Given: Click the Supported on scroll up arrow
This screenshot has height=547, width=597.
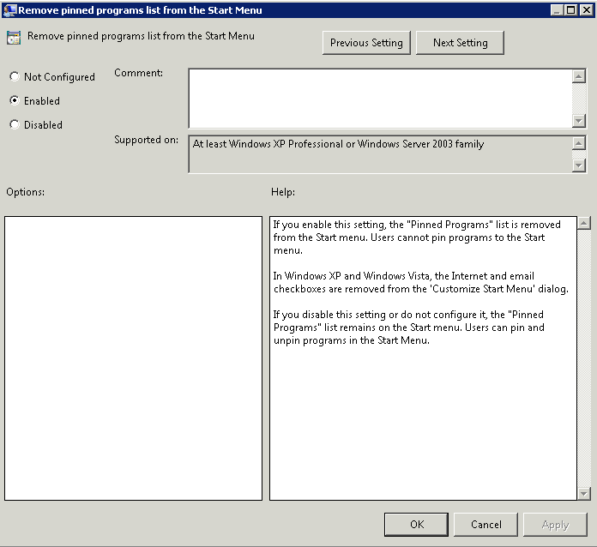Looking at the screenshot, I should pos(578,143).
